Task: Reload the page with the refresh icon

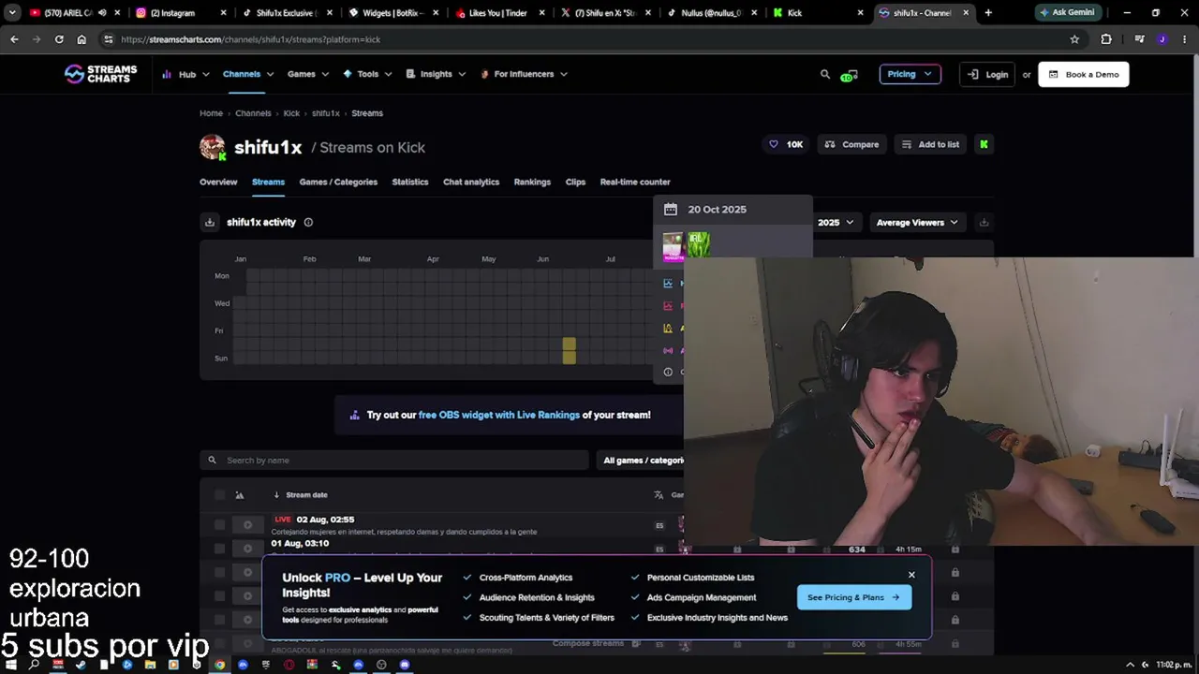Action: coord(59,39)
